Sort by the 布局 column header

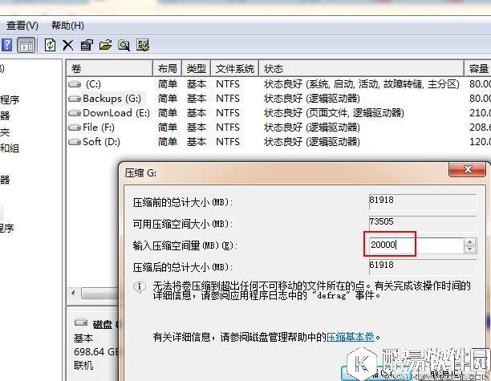coord(167,68)
